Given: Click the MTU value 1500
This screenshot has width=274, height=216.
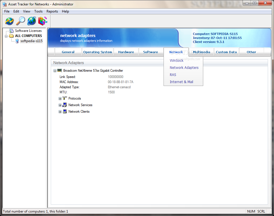Looking at the screenshot, I should (x=111, y=92).
